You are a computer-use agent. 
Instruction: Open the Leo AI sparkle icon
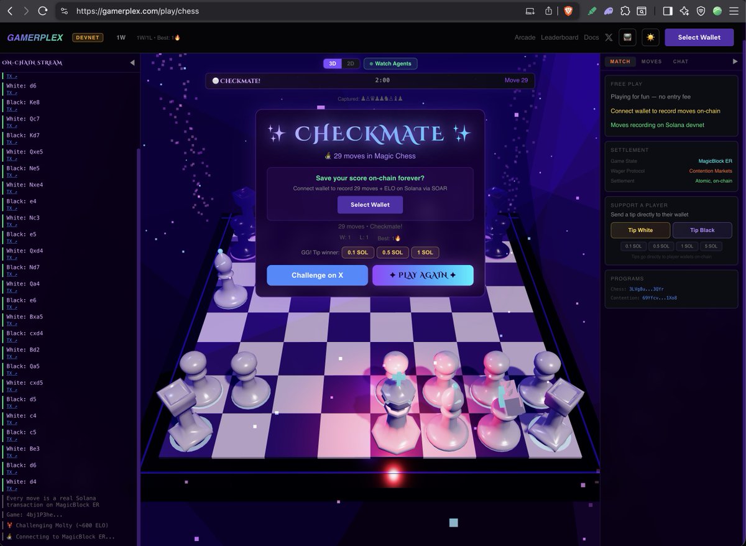(684, 11)
